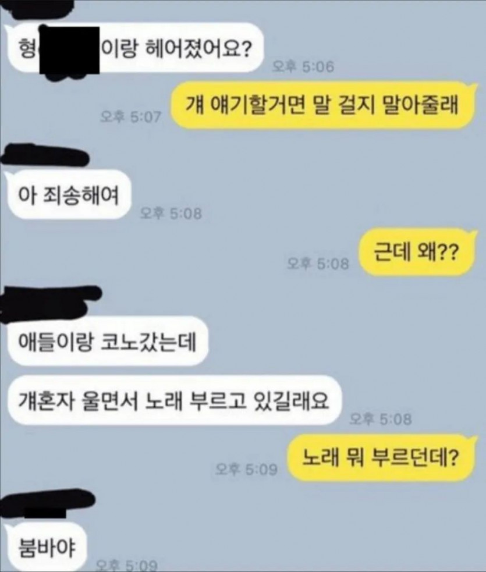
Task: Tap the redacted sender name at the top
Action: tap(40, 8)
